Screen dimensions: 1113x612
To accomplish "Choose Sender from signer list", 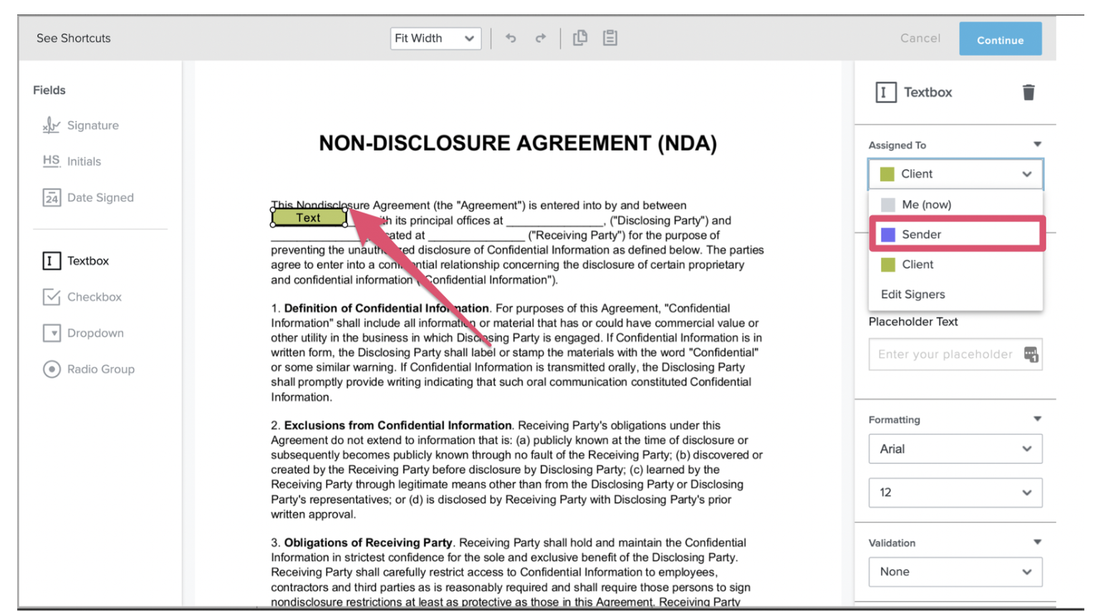I will [x=957, y=234].
